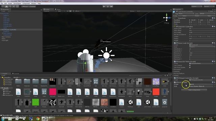
Task: Open the Mouse Look script gear menu
Action: point(215,43)
